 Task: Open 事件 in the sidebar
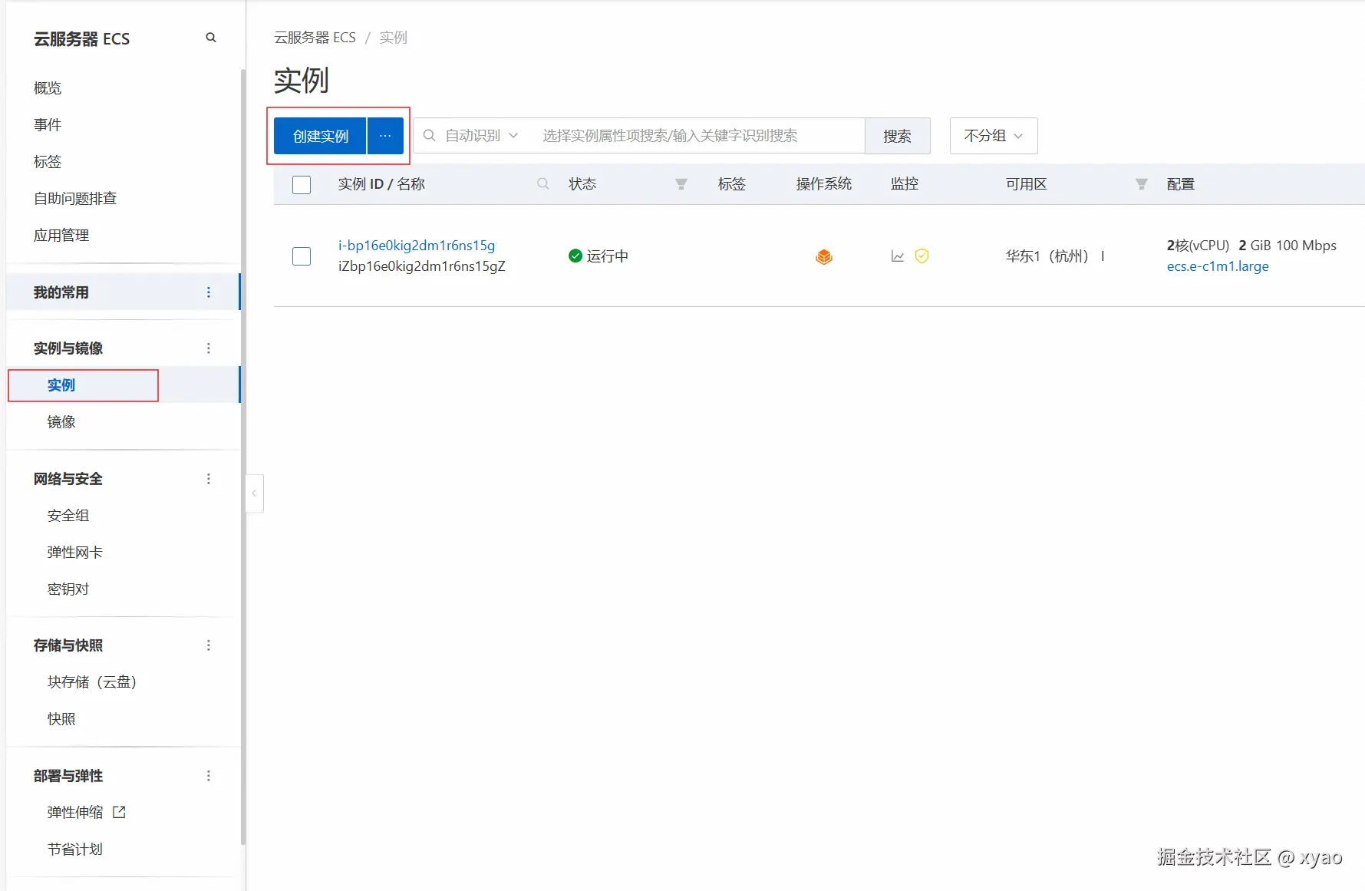[x=48, y=125]
